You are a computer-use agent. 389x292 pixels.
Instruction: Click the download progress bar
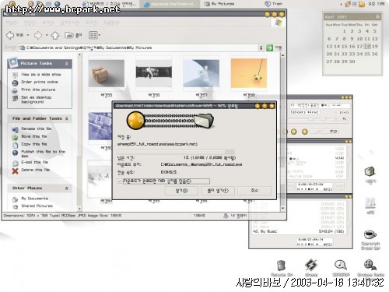click(x=176, y=152)
